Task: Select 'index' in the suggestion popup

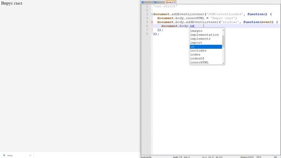Action: click(x=206, y=54)
